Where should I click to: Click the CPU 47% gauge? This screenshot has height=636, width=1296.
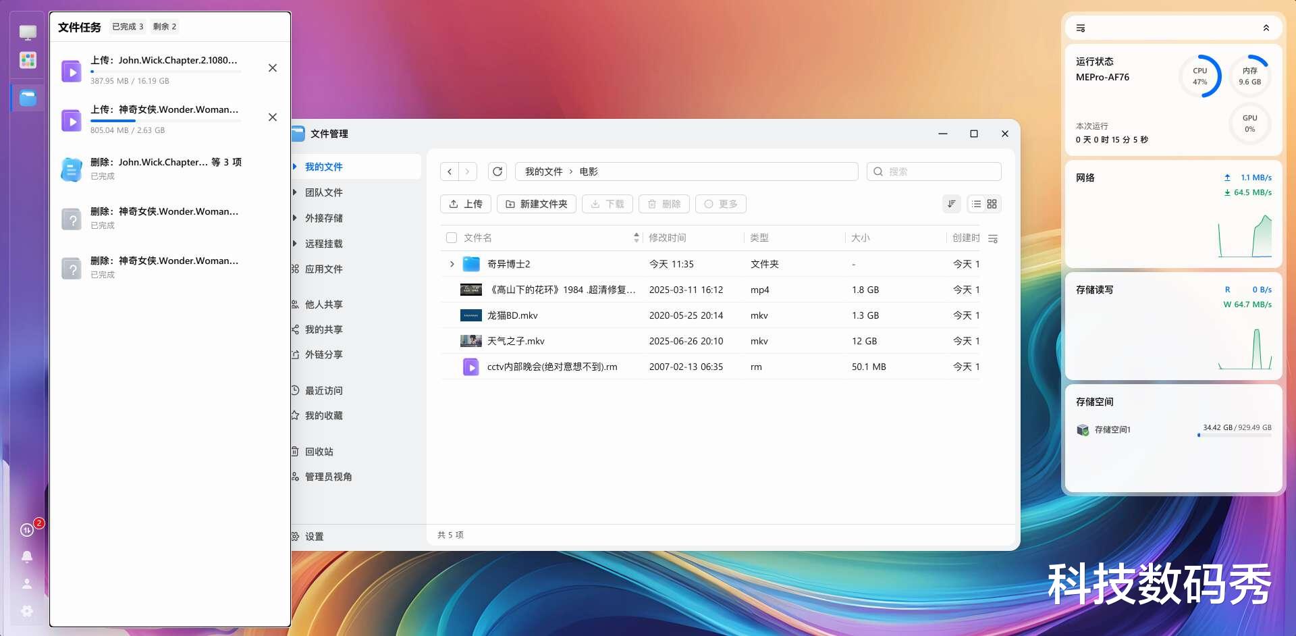tap(1200, 76)
